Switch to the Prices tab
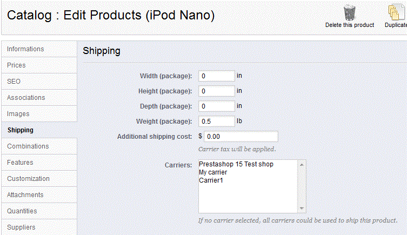The width and height of the screenshot is (407, 235). 16,65
